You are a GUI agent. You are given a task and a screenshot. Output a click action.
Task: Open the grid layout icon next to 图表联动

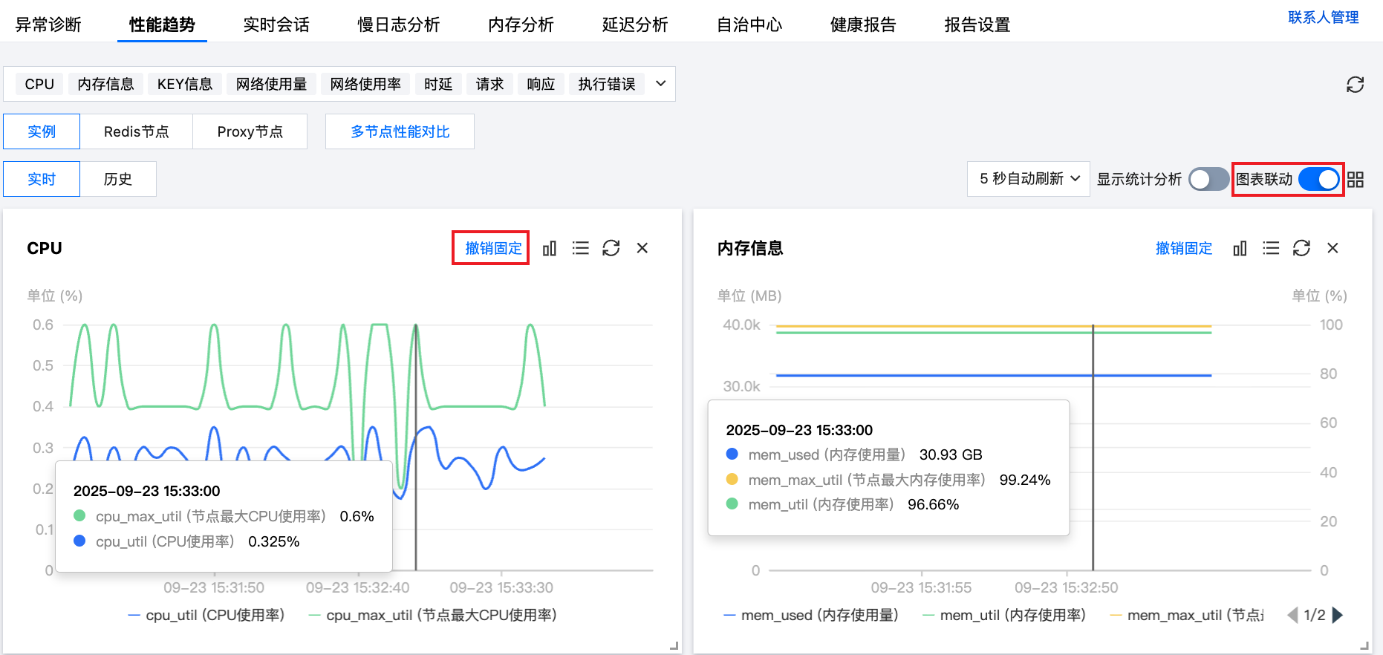(1356, 180)
